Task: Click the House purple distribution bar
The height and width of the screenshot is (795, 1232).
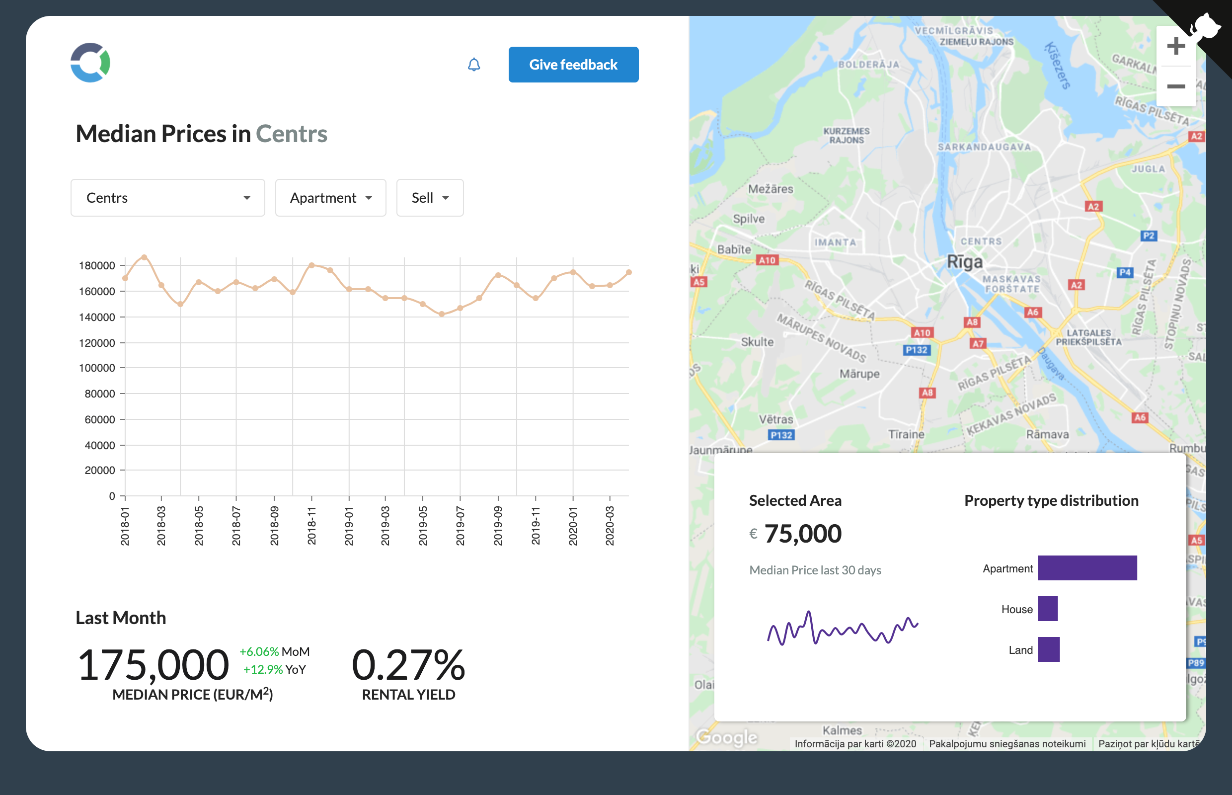Action: pos(1048,609)
